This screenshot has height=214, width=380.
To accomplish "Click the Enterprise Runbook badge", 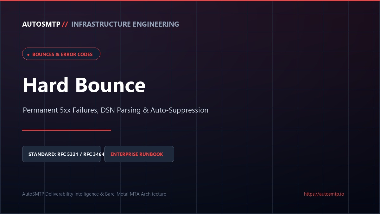I will tap(139, 154).
